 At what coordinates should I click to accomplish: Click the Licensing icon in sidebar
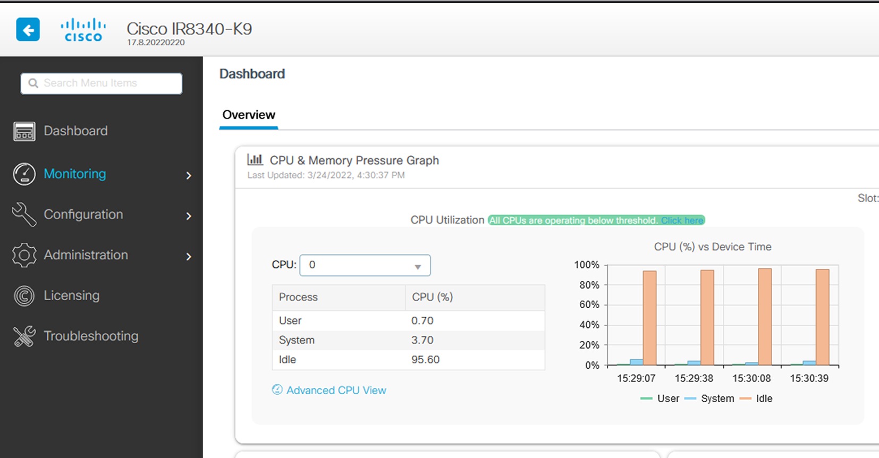tap(24, 296)
